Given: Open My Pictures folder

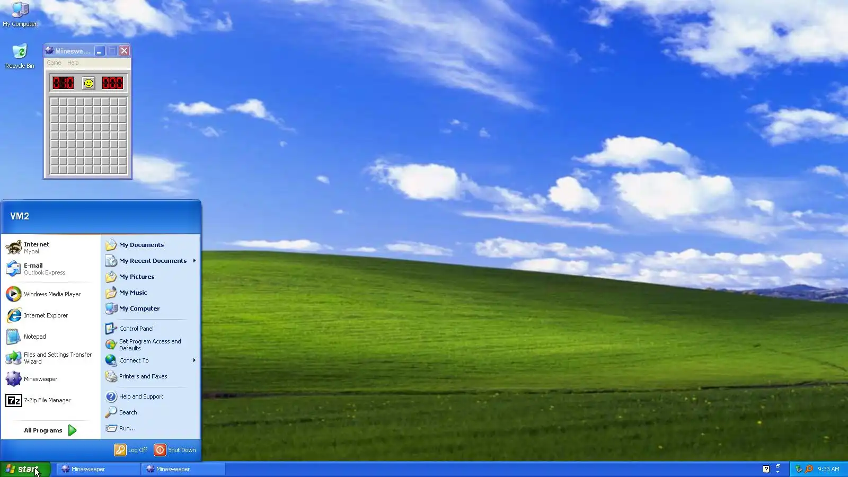Looking at the screenshot, I should coord(151,277).
